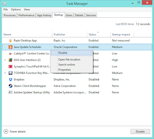
Task: Click the Java Update Scheduler icon
Action: [10, 47]
